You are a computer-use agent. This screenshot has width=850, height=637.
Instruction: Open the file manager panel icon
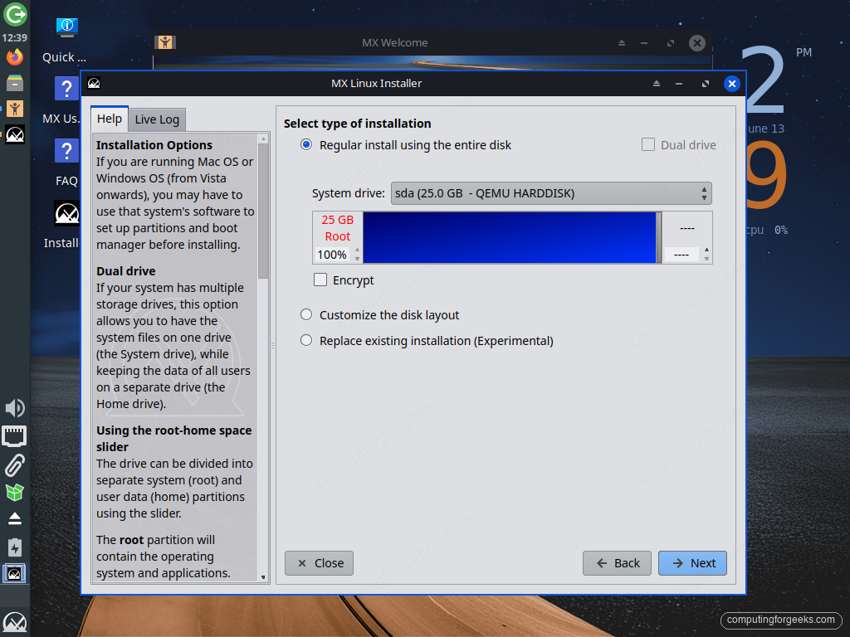click(x=15, y=82)
